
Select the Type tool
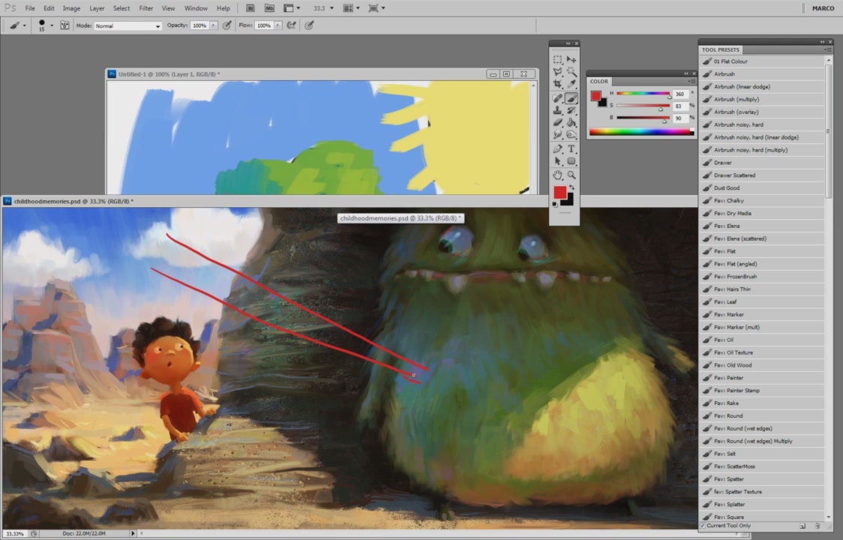coord(571,149)
